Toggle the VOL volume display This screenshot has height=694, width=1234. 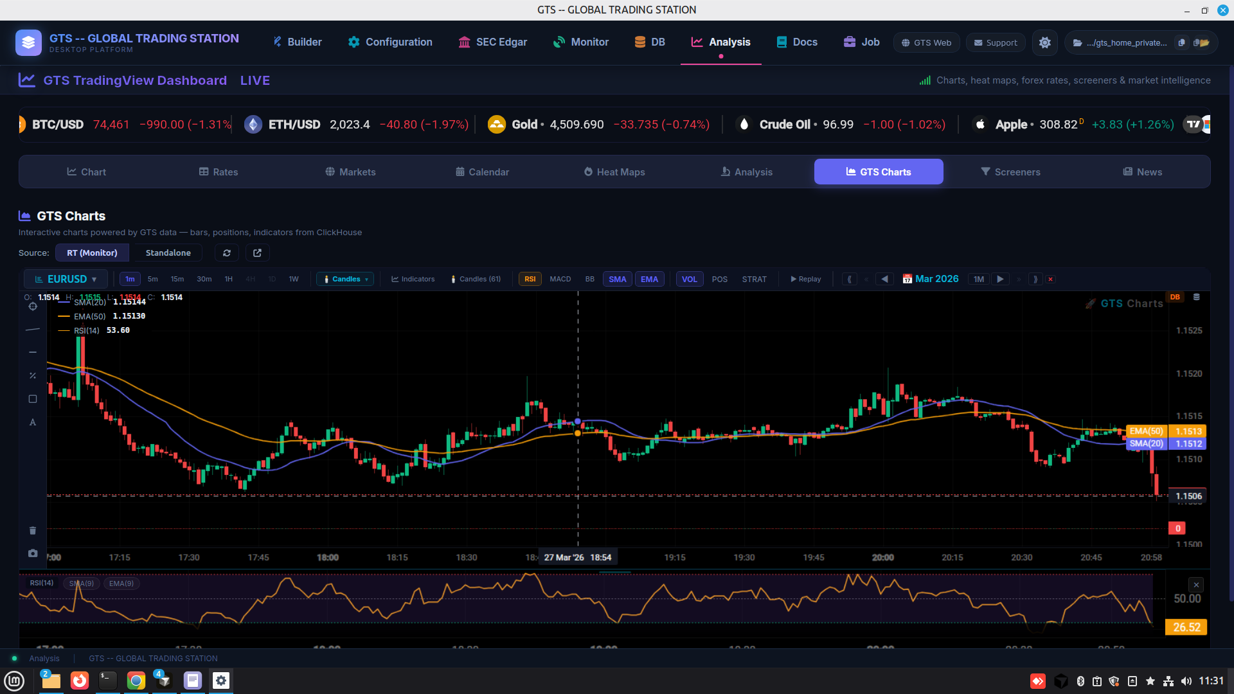point(690,279)
